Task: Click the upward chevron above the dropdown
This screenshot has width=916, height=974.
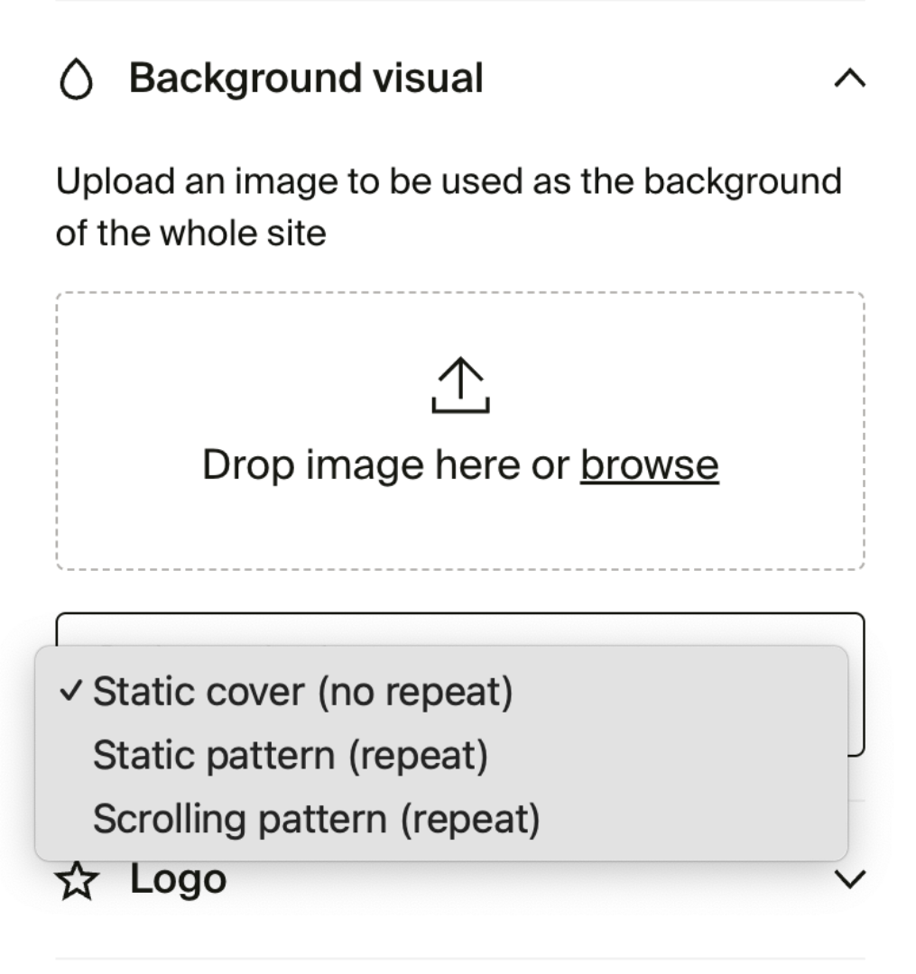Action: pos(849,78)
